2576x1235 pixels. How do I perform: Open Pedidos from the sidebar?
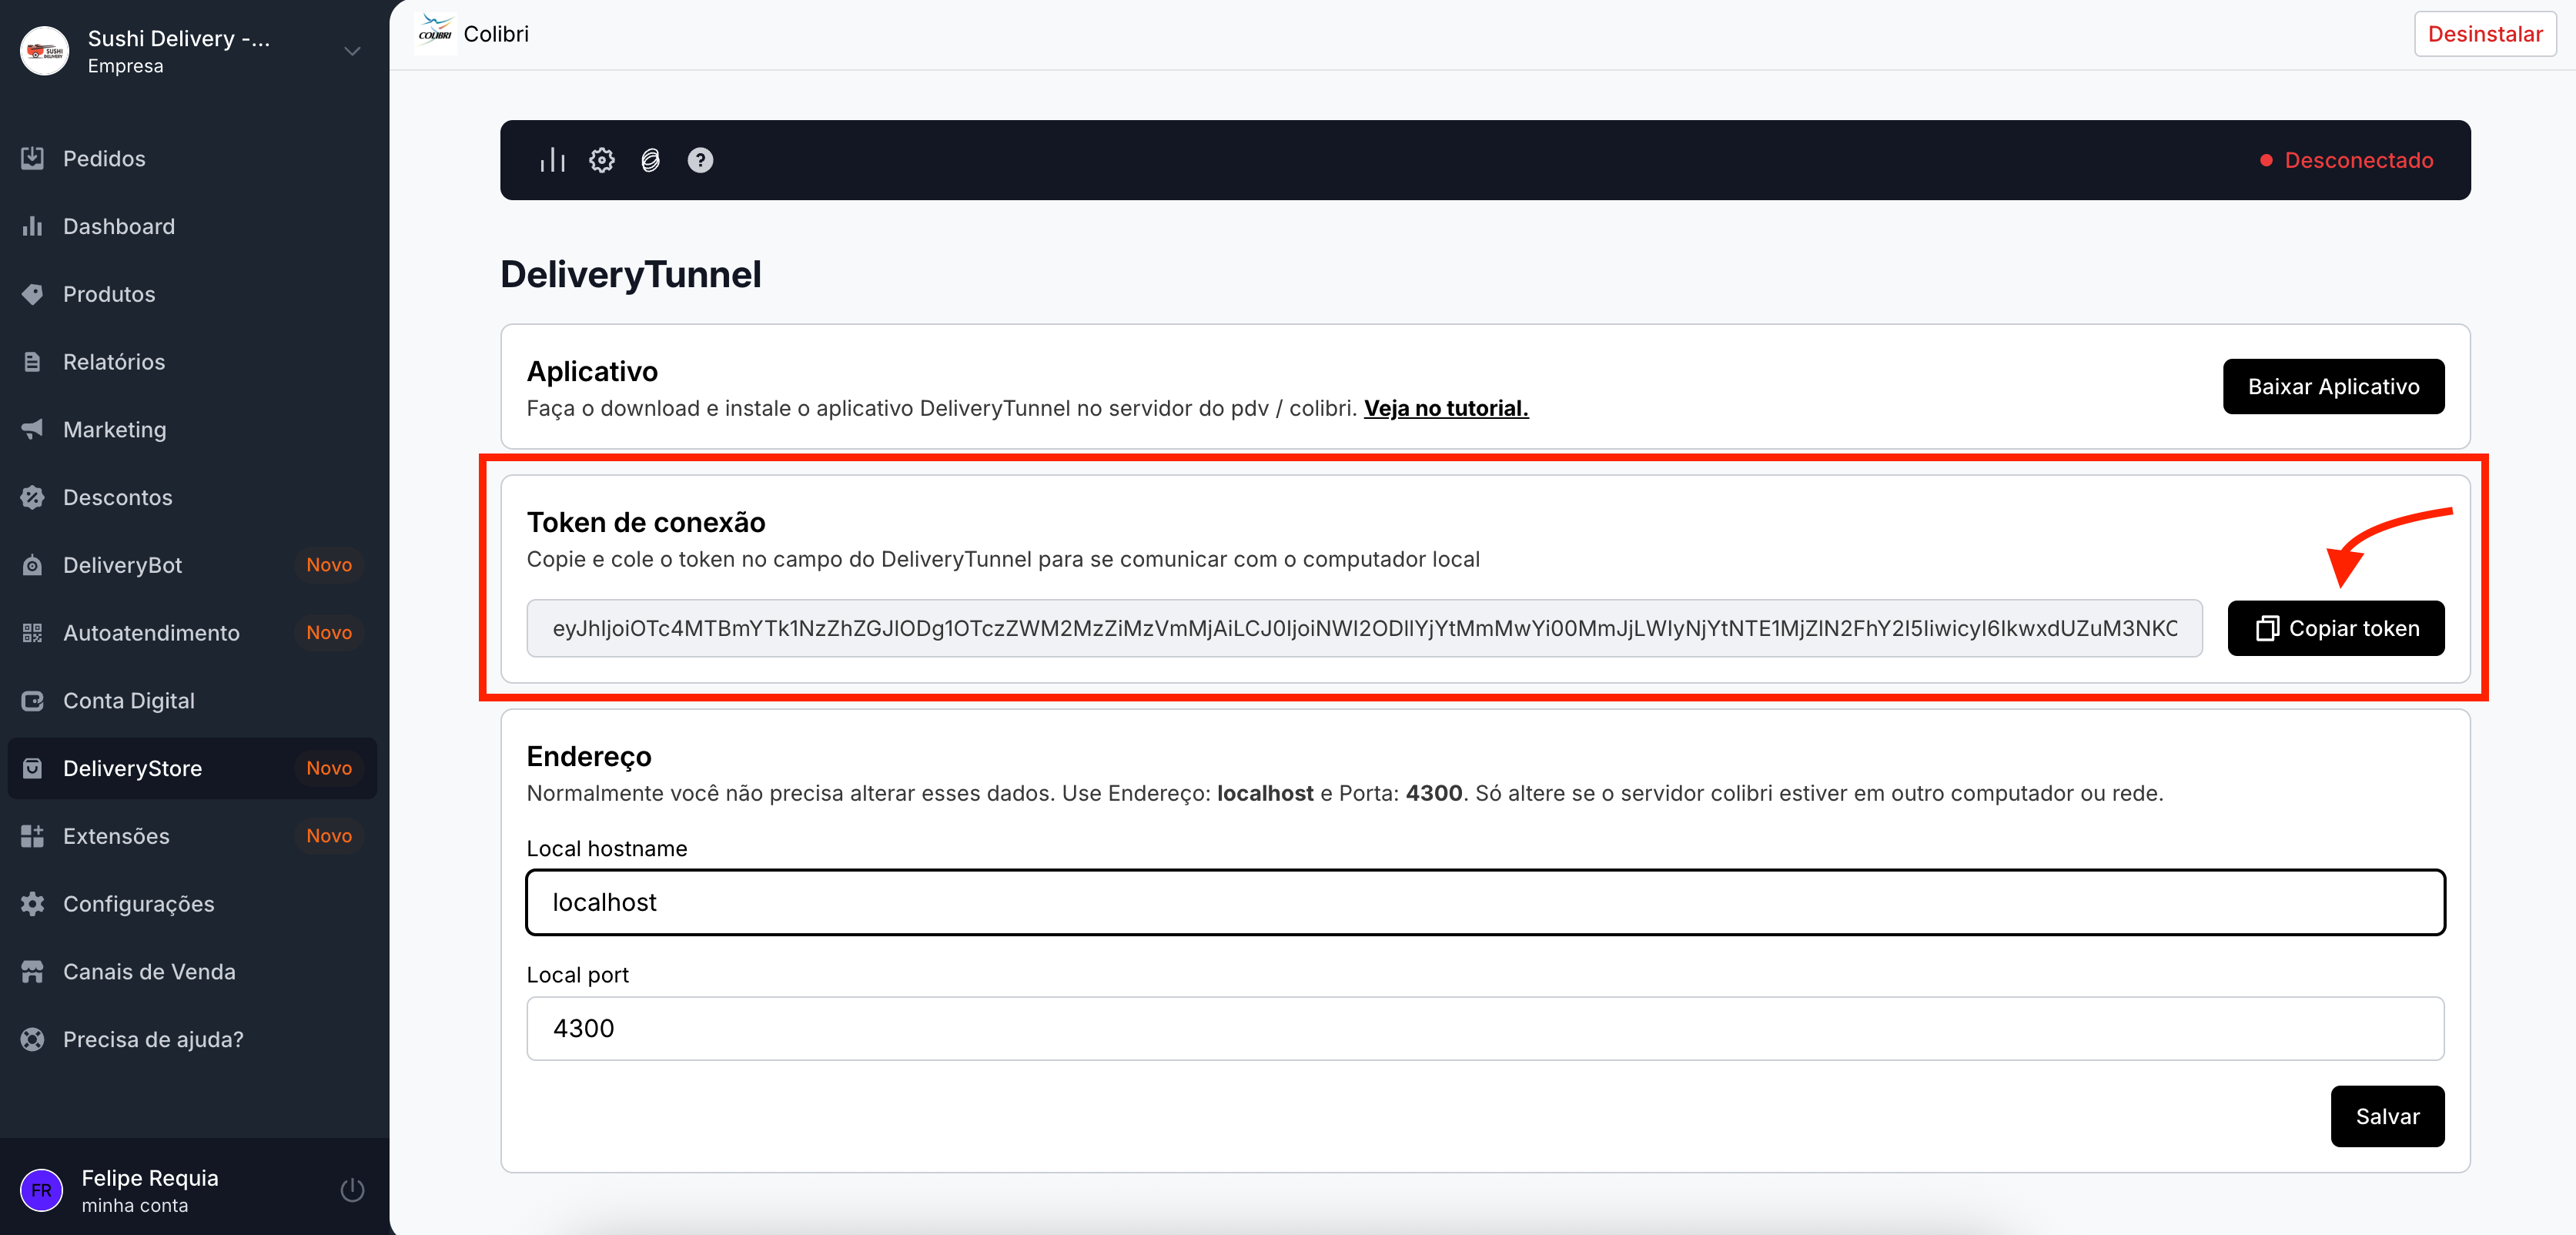click(x=104, y=158)
